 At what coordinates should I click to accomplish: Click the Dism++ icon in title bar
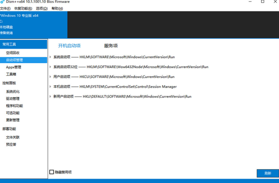pyautogui.click(x=3, y=2)
